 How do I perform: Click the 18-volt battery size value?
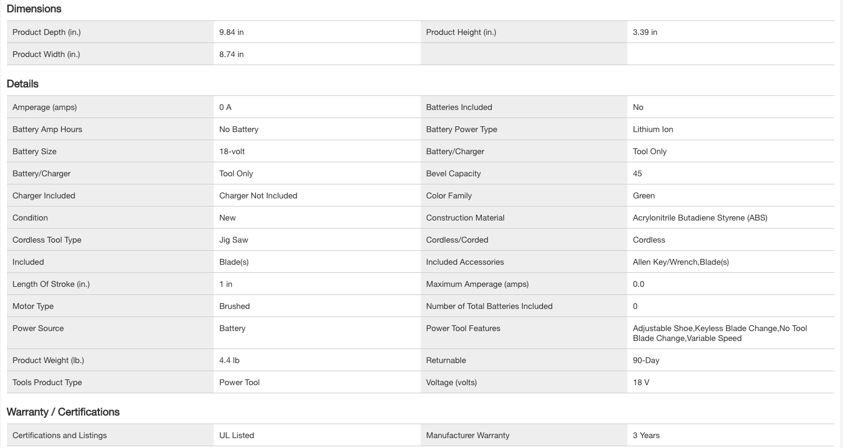[232, 151]
